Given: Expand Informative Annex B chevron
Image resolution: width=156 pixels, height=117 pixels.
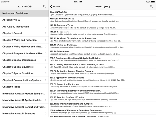Looking at the screenshot, I should [46, 100].
